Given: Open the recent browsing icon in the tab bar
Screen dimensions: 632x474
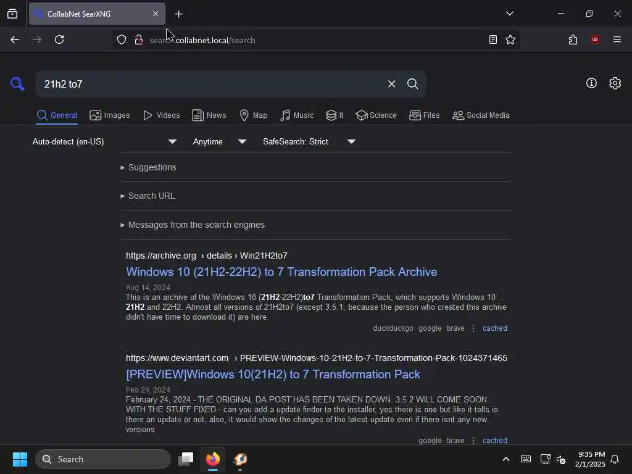Looking at the screenshot, I should 12,14.
